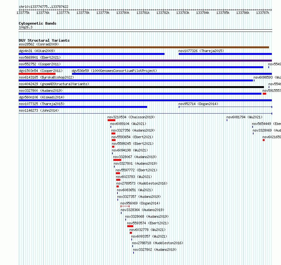Click the nsv956069 (Dogan2014) red span glyph
Viewport: 281px width, 265px height.
[125, 206]
